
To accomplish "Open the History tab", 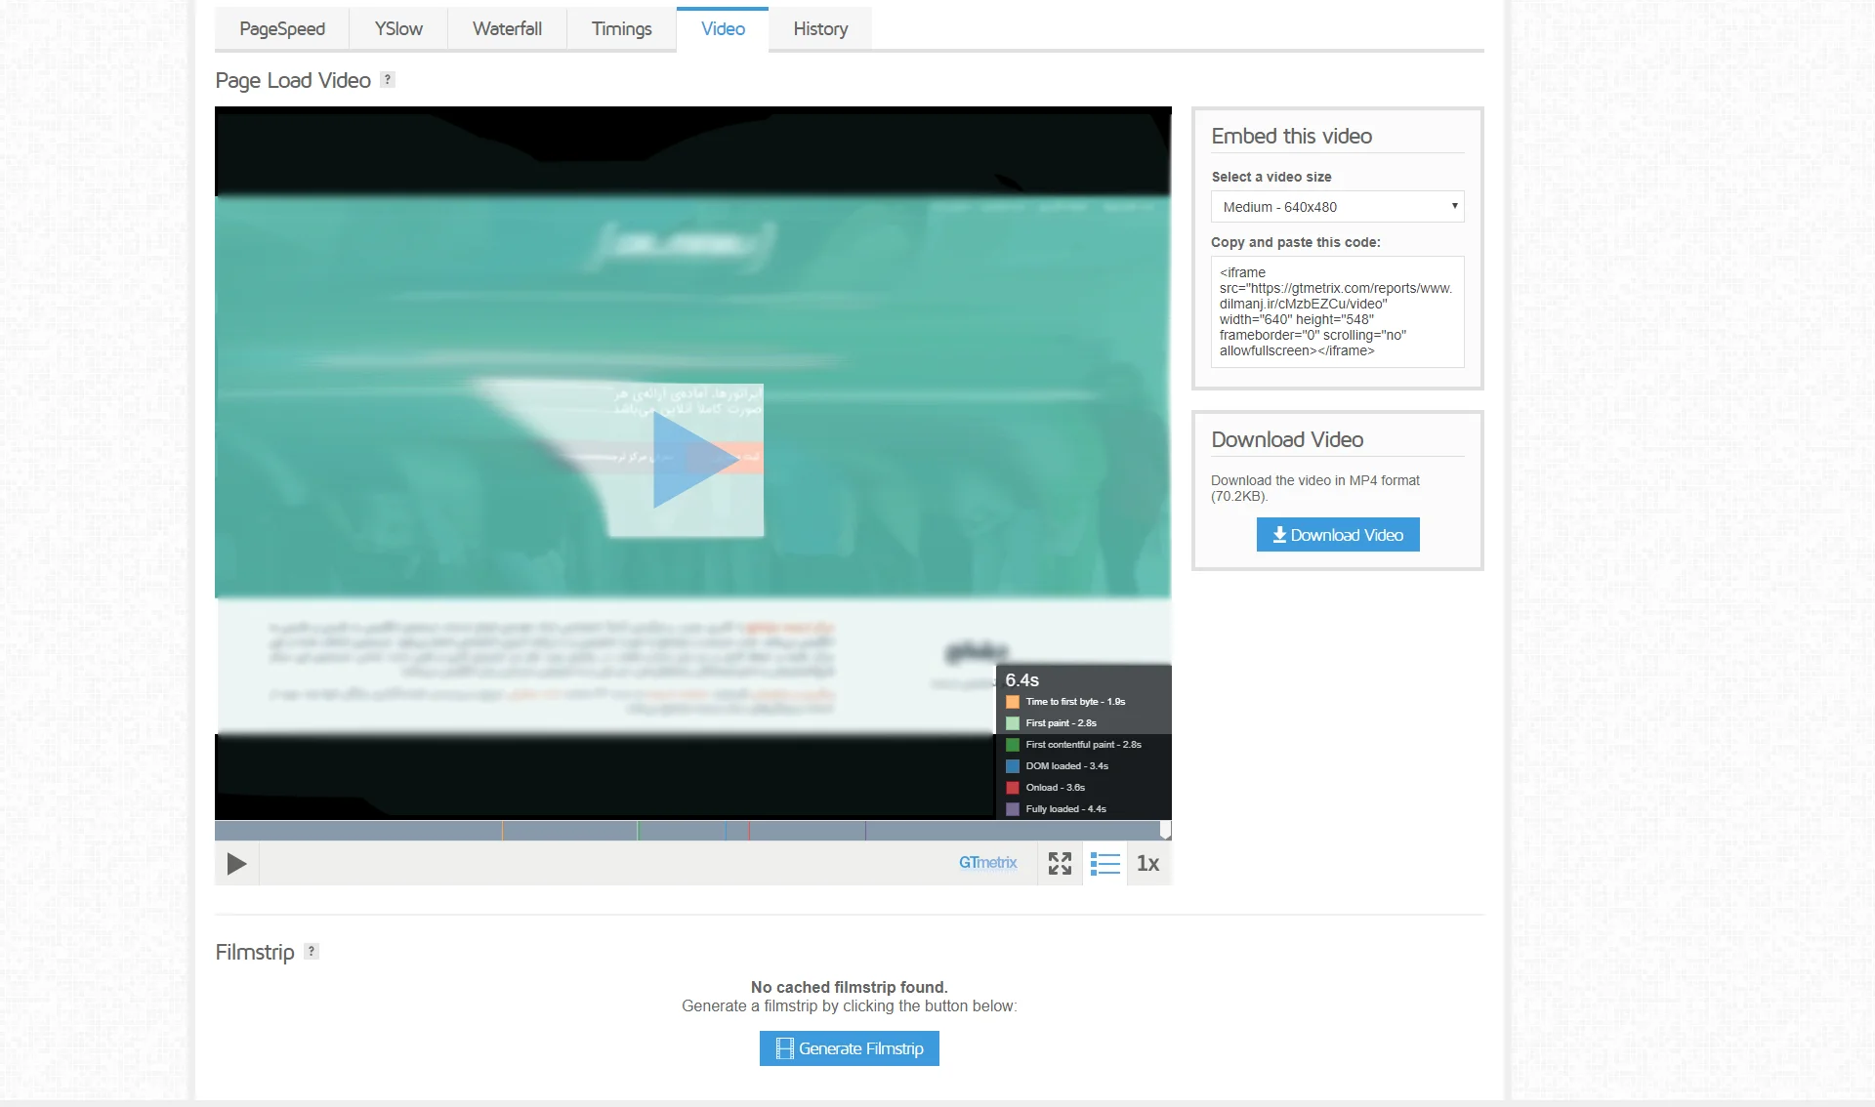I will [x=820, y=29].
